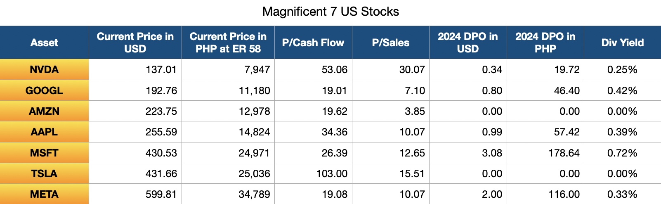661x204 pixels.
Task: Select the Current Price in USD header
Action: [135, 43]
